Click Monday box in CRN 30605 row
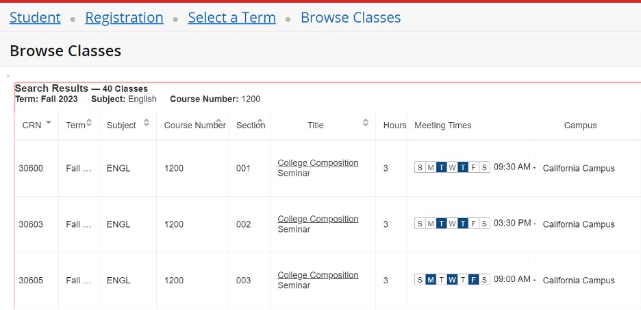641x310 pixels. (x=431, y=280)
